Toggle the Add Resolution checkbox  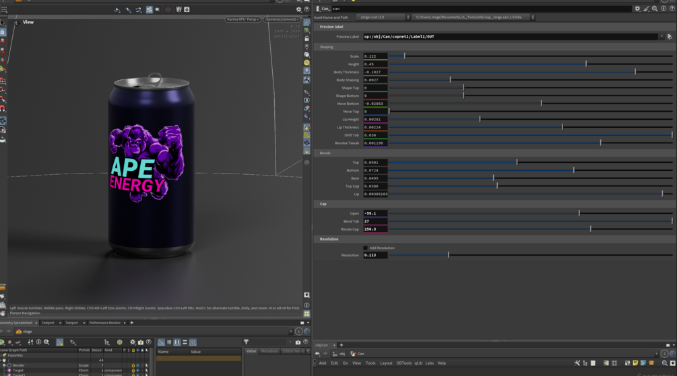click(365, 248)
